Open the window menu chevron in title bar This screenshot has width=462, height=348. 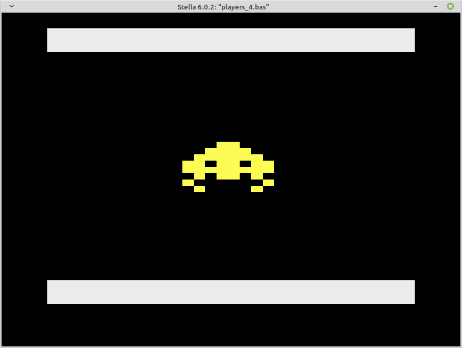tap(12, 6)
